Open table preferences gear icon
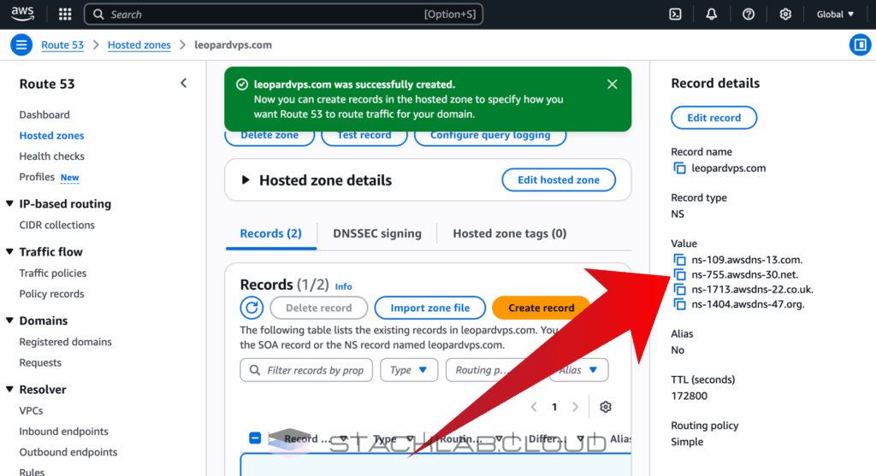Screen dimensions: 876x476 [606, 407]
